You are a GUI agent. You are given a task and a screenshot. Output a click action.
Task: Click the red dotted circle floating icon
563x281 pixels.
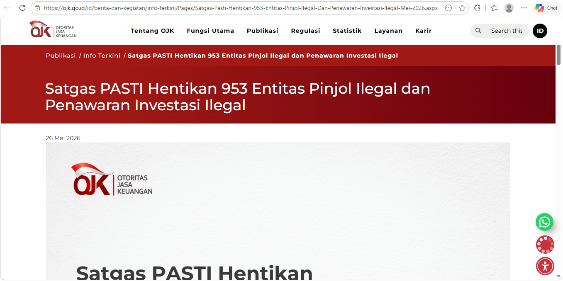tap(545, 245)
